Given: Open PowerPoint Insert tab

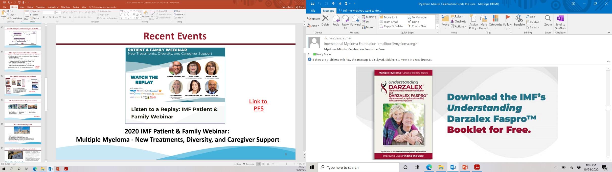Looking at the screenshot, I should coord(22,7).
